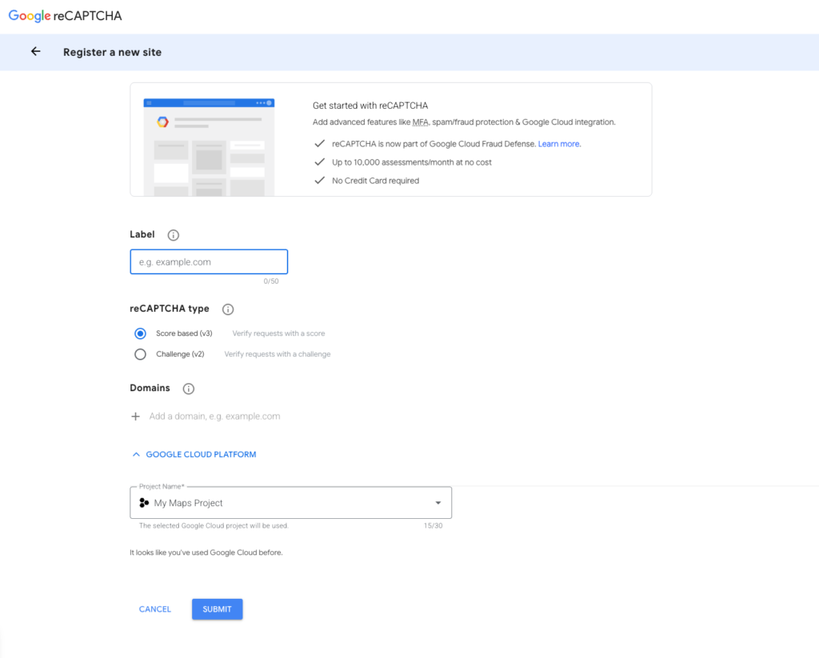Screen dimensions: 819x658
Task: Select Challenge (v2) radio button
Action: click(140, 354)
